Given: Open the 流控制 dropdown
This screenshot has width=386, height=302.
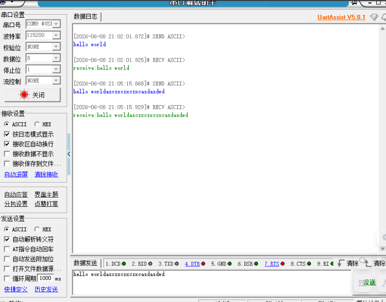Looking at the screenshot, I should 57,81.
